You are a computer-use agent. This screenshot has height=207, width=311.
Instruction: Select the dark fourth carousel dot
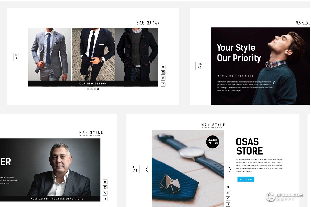(98, 89)
